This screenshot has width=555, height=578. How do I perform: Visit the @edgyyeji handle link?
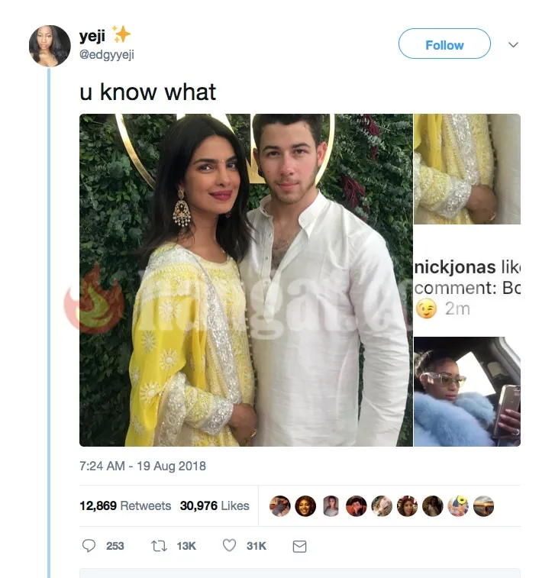pos(107,54)
